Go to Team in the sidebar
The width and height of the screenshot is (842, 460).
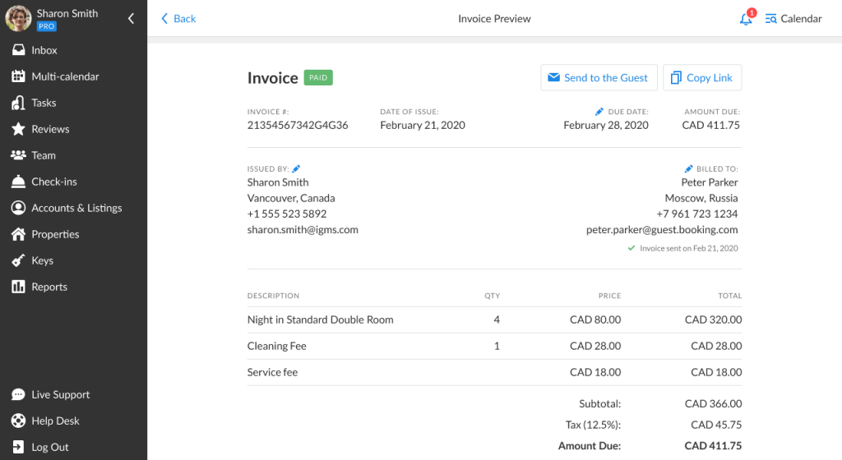click(44, 155)
